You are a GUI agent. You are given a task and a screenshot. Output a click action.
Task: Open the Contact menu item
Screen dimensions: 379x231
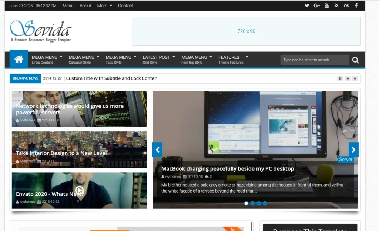(125, 6)
